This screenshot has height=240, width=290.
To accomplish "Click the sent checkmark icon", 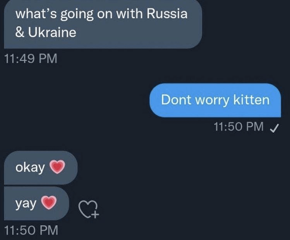I will [274, 127].
